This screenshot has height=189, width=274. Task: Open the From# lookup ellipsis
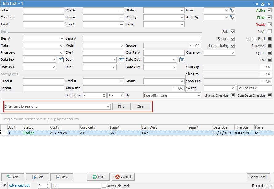121,17
